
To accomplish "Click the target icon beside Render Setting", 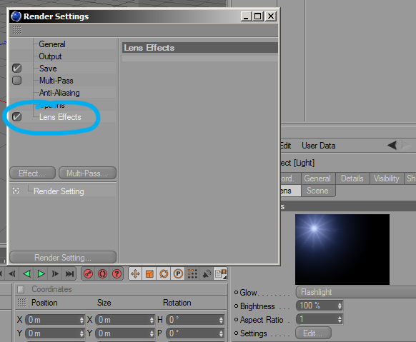I will [16, 191].
